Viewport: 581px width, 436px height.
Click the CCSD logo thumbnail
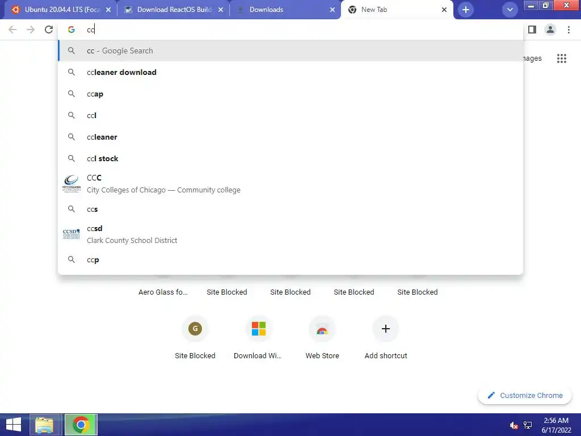tap(71, 234)
